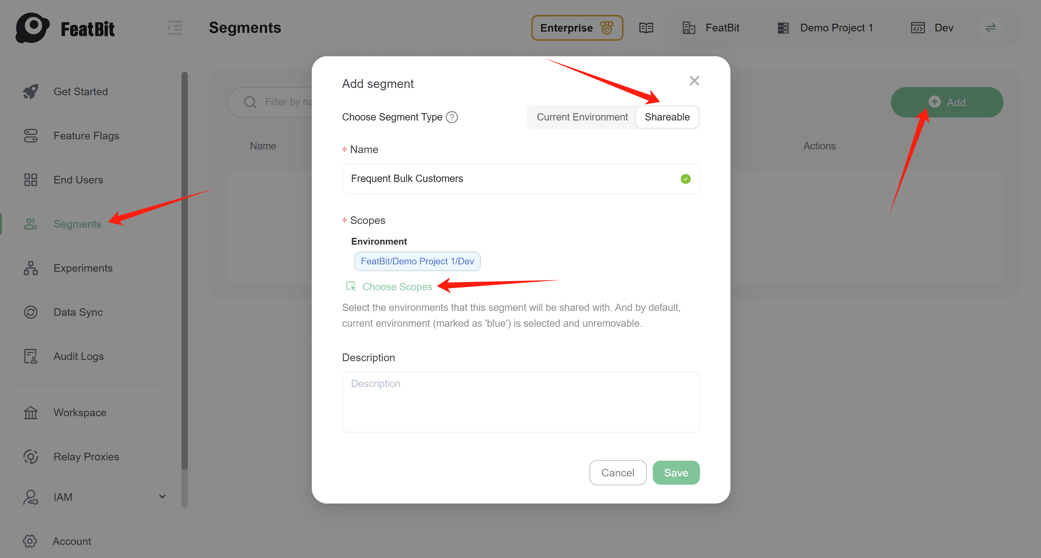Select Segments in the sidebar
The image size is (1041, 558).
click(x=77, y=224)
